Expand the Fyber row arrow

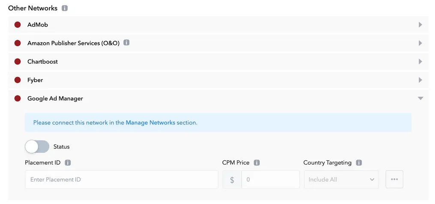click(x=420, y=80)
